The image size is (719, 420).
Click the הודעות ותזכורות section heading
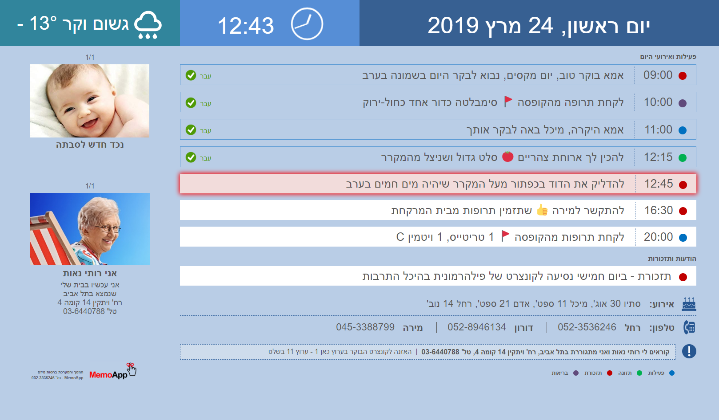click(x=672, y=259)
